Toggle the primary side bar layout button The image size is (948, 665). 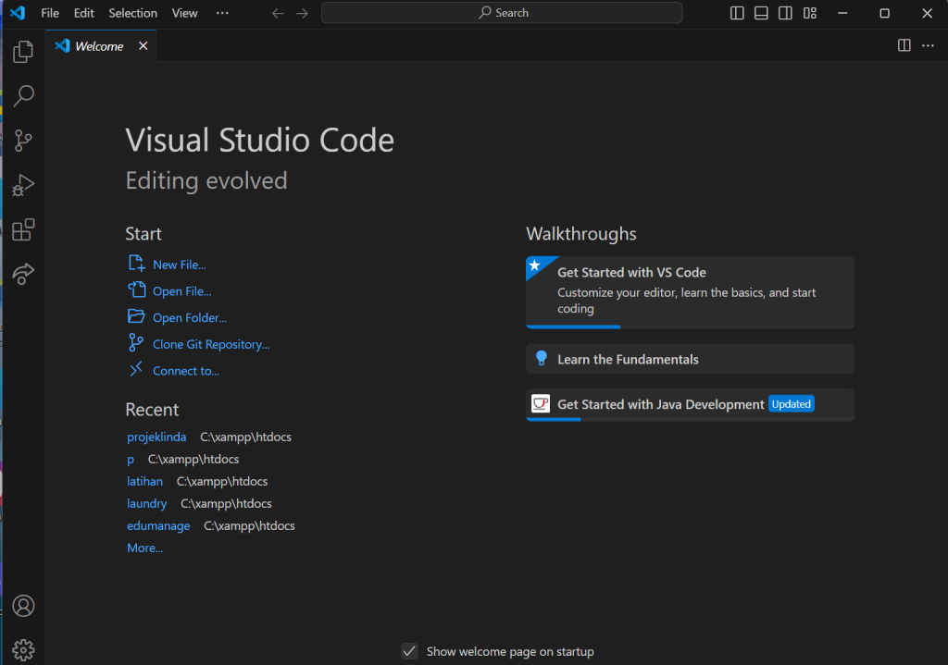coord(737,13)
